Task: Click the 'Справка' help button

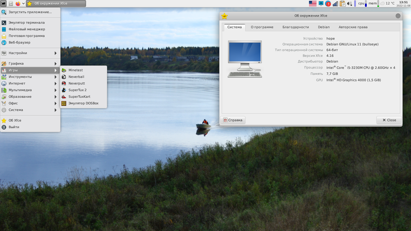Action: 233,120
